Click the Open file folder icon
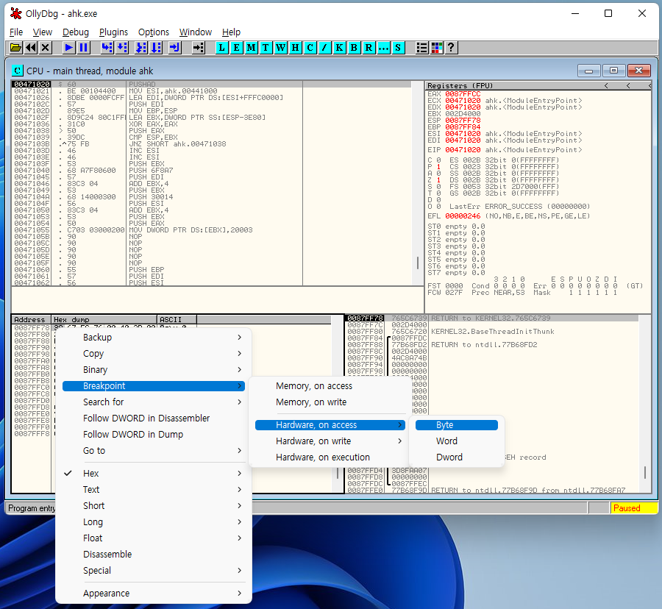This screenshot has height=609, width=662. (x=15, y=48)
